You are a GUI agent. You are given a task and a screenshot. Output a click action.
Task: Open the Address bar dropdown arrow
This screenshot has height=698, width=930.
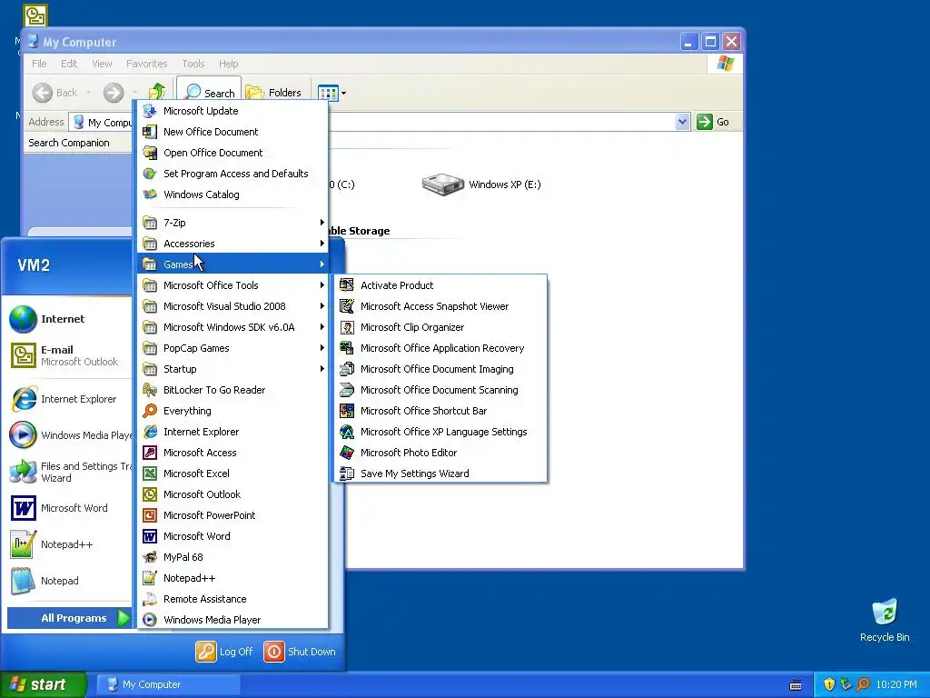coord(682,122)
